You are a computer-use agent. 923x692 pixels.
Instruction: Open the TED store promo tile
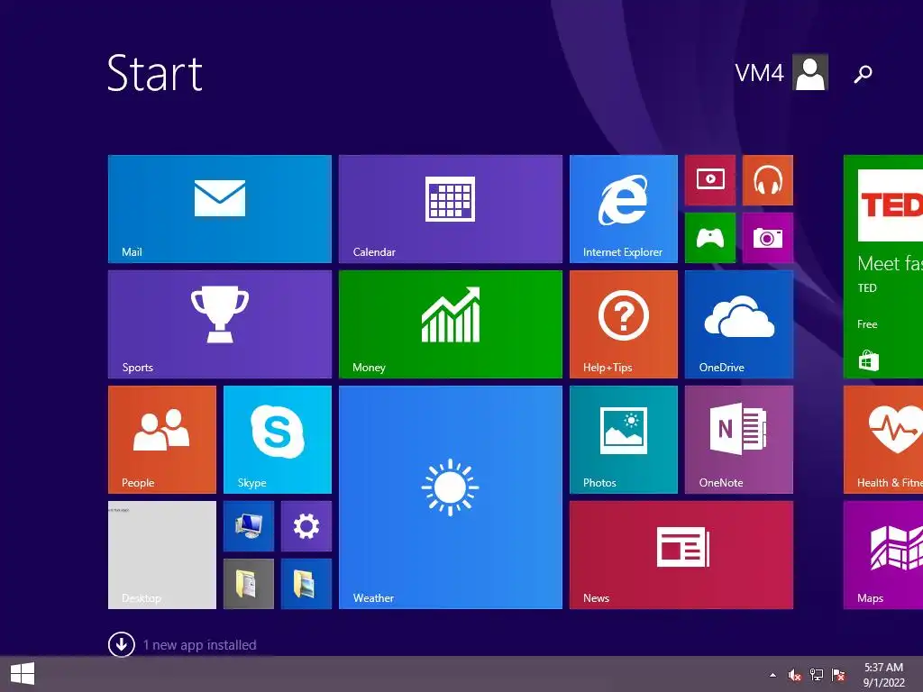click(x=883, y=267)
